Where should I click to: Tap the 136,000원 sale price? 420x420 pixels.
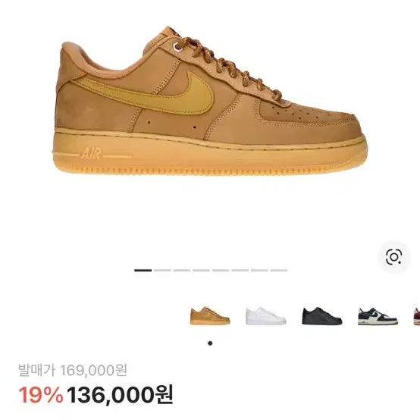point(120,395)
